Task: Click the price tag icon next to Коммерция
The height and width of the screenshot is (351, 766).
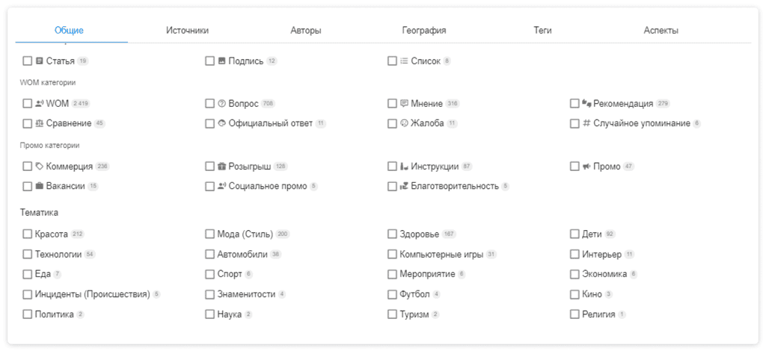Action: pyautogui.click(x=40, y=167)
